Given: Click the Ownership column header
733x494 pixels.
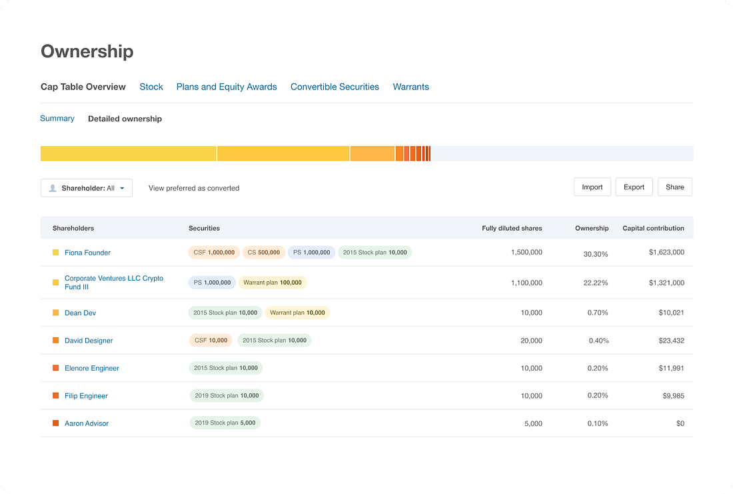Looking at the screenshot, I should coord(592,228).
